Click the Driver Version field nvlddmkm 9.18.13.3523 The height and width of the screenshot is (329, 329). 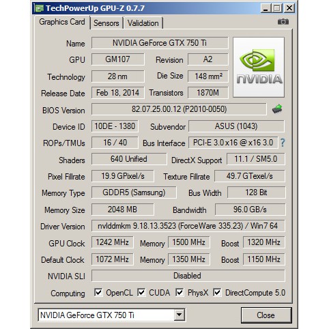pyautogui.click(x=188, y=226)
